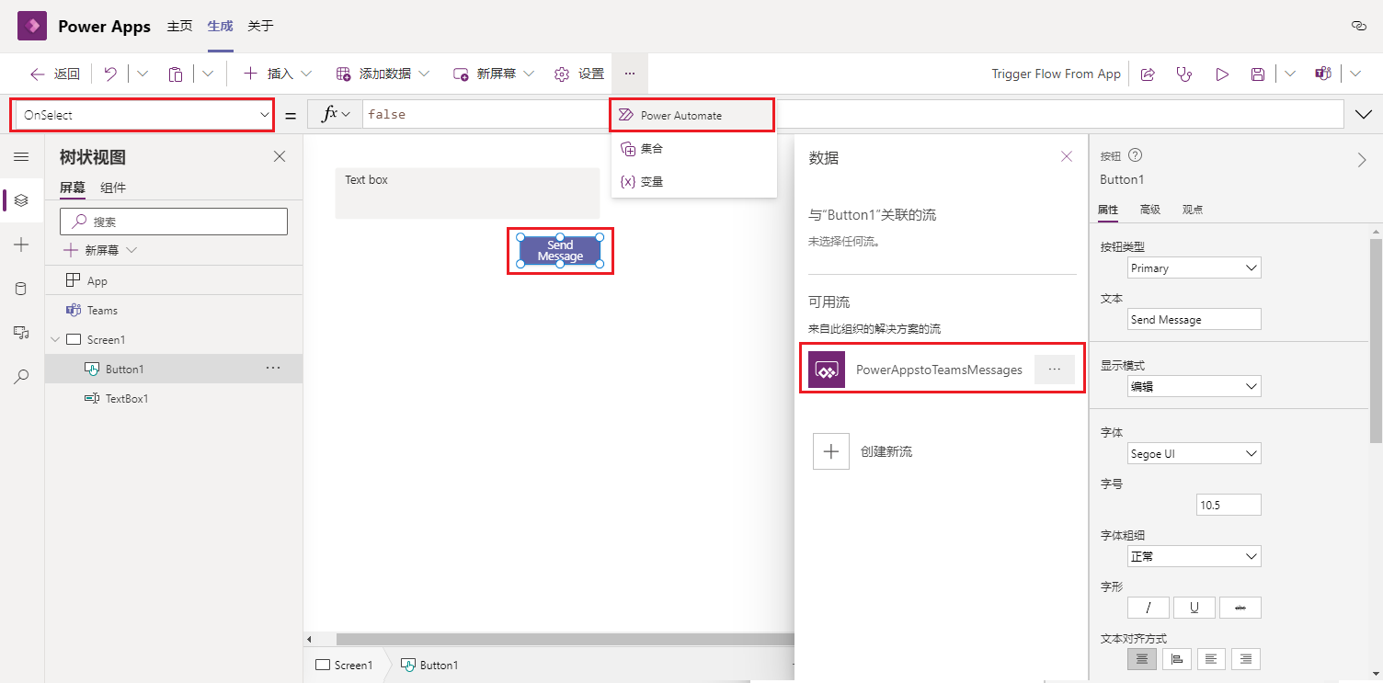The image size is (1383, 683).
Task: Click the paste clipboard icon
Action: point(176,74)
